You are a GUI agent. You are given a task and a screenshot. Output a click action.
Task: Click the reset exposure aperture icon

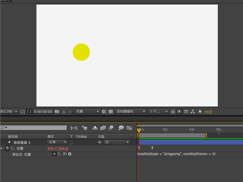(x=200, y=111)
